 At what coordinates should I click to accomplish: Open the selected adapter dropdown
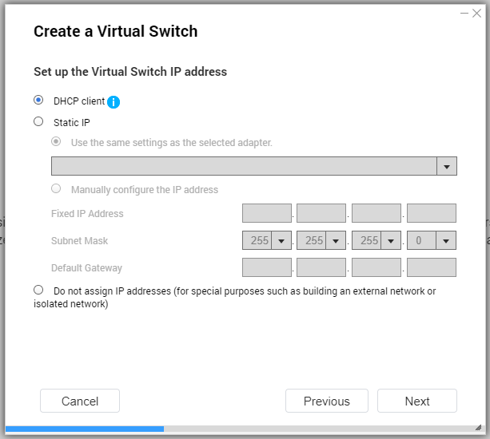(254, 166)
